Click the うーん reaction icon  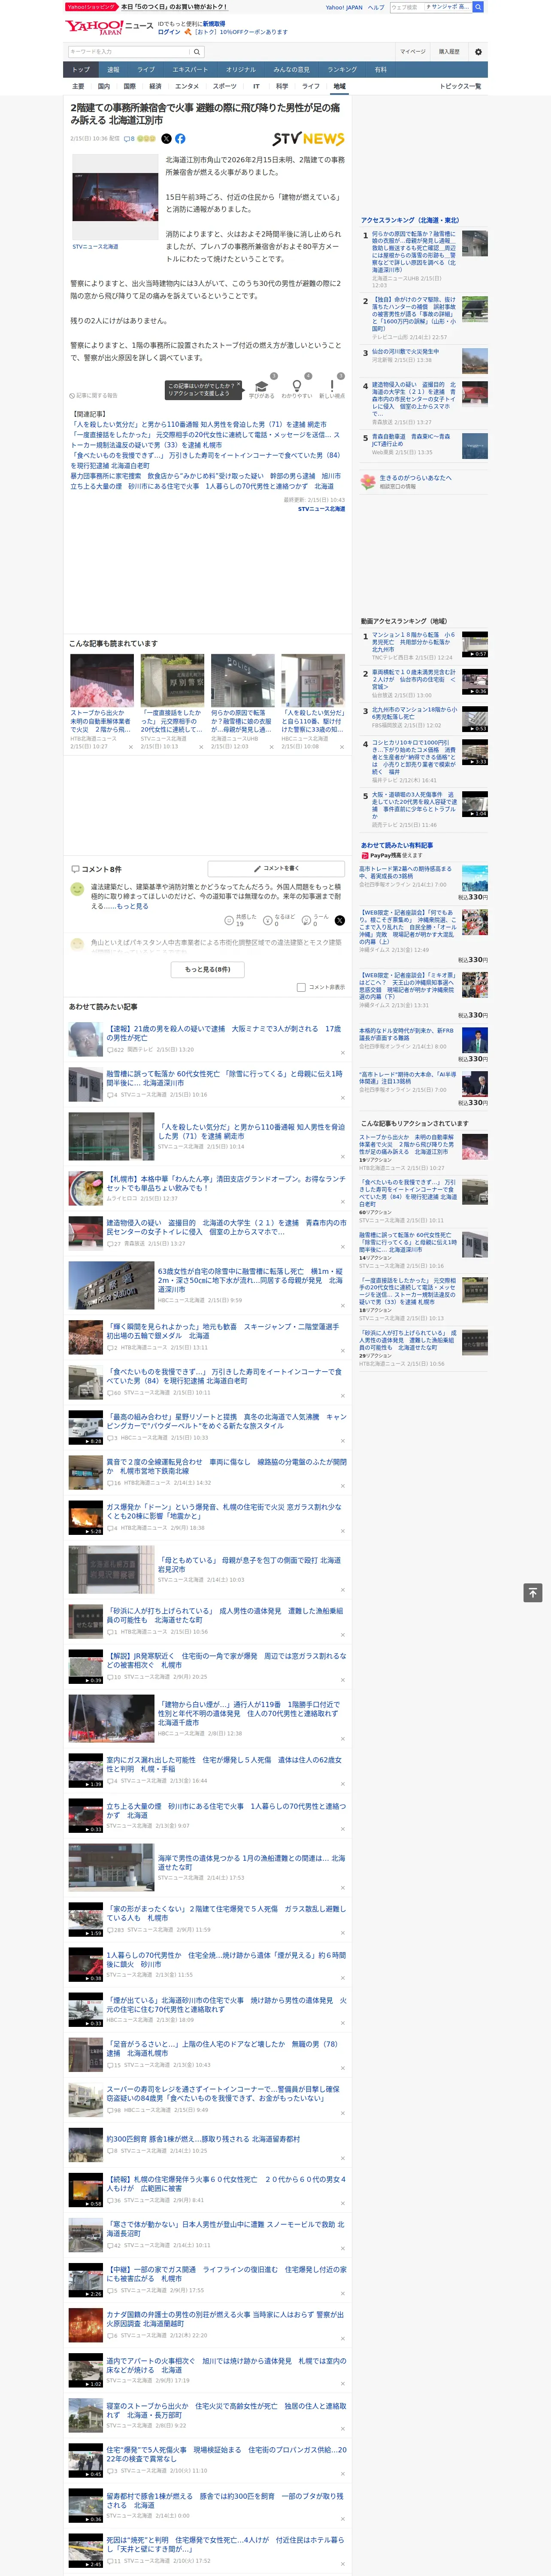[x=306, y=921]
